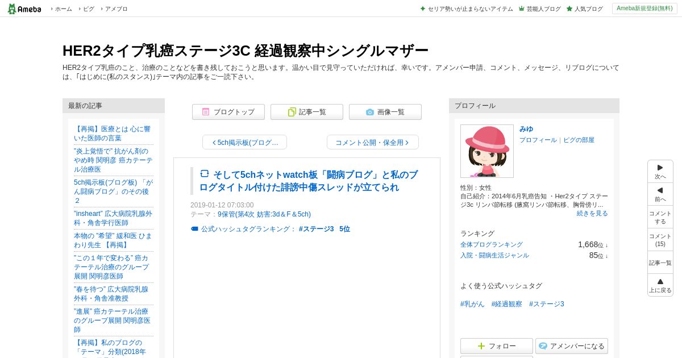Open recent post "進展" 癌カテーテル治療のグループ展開
The width and height of the screenshot is (682, 358).
113,320
